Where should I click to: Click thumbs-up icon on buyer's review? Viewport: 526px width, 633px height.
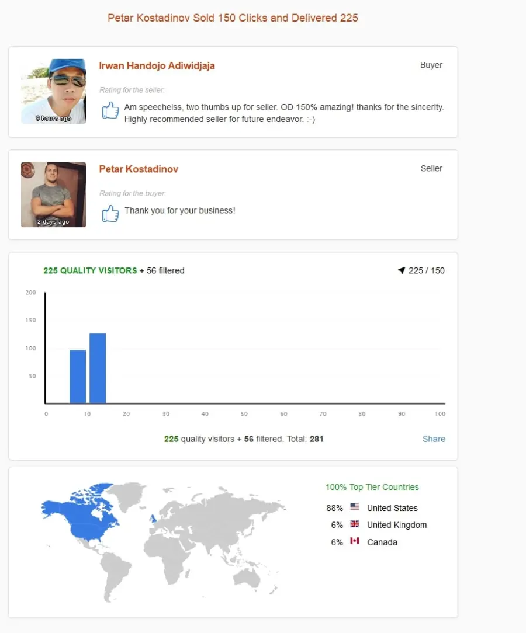pyautogui.click(x=110, y=110)
